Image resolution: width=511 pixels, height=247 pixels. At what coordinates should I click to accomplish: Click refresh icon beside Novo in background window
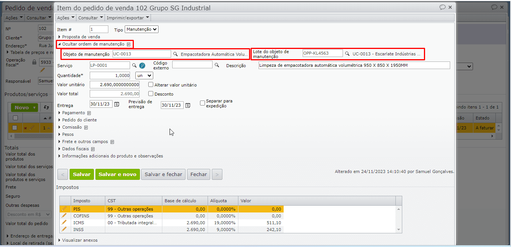coord(46,108)
